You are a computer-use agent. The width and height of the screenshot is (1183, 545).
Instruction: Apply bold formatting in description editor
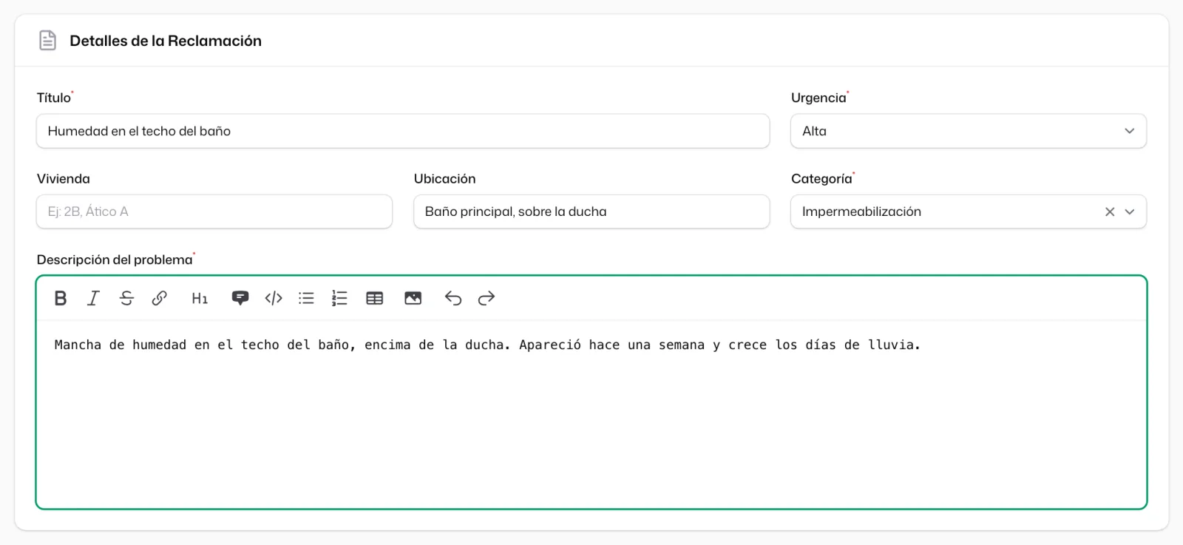(61, 298)
